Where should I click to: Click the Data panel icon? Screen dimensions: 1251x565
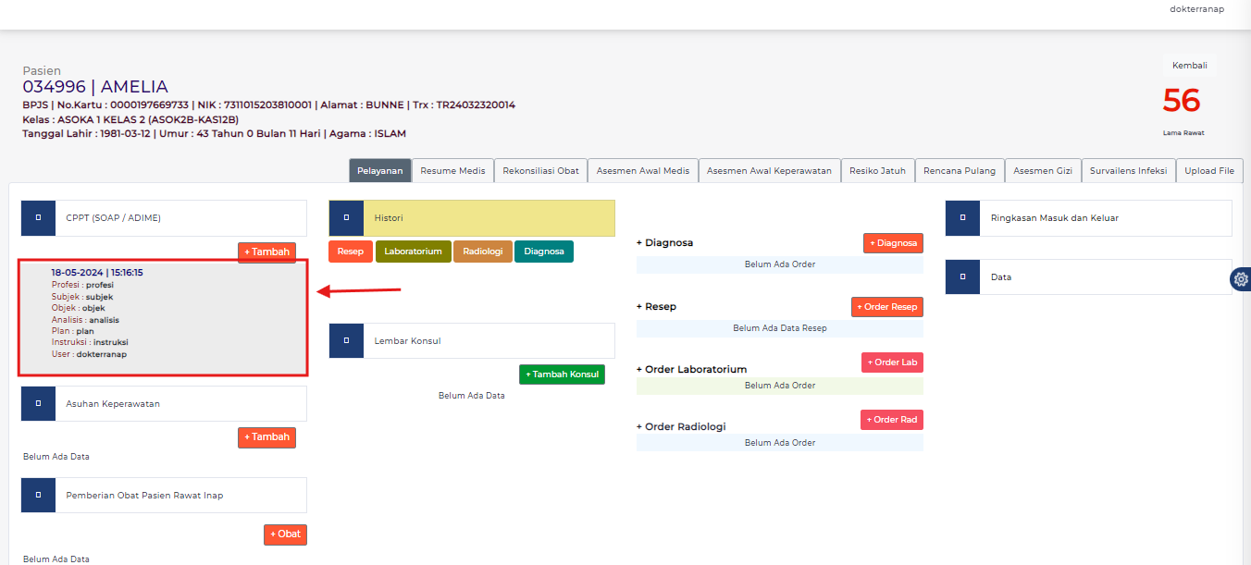click(x=962, y=276)
